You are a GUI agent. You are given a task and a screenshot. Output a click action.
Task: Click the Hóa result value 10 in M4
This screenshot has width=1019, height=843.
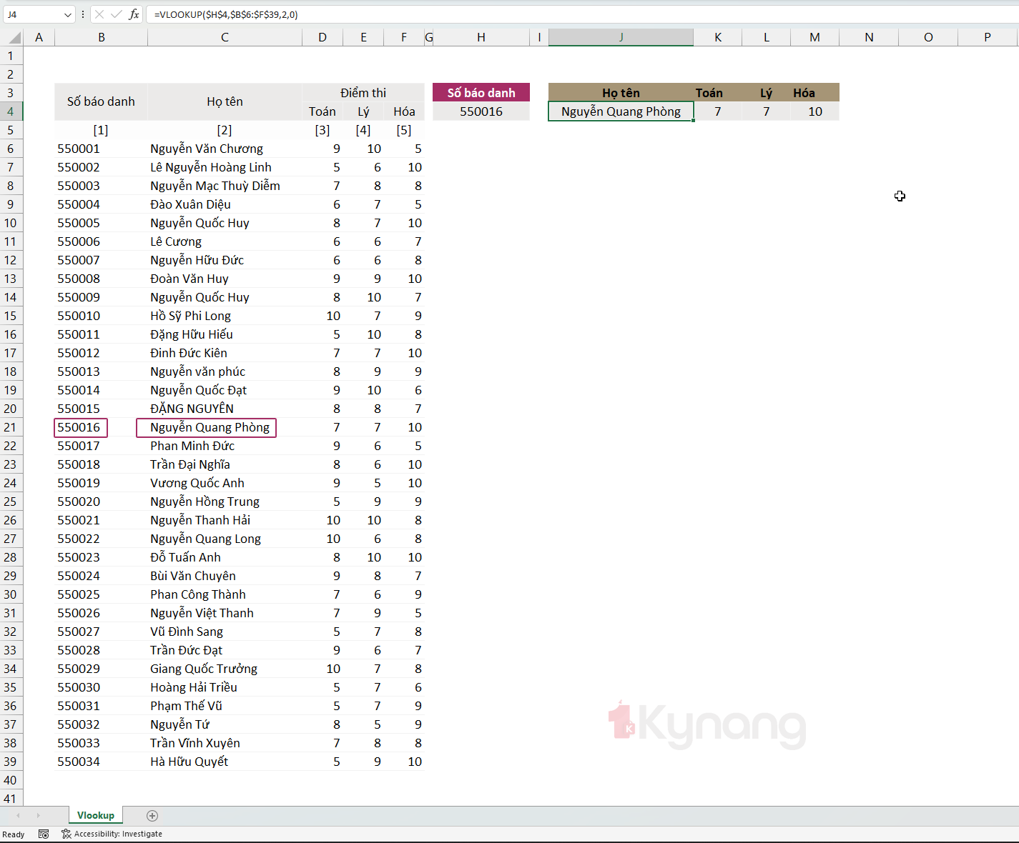pos(814,111)
